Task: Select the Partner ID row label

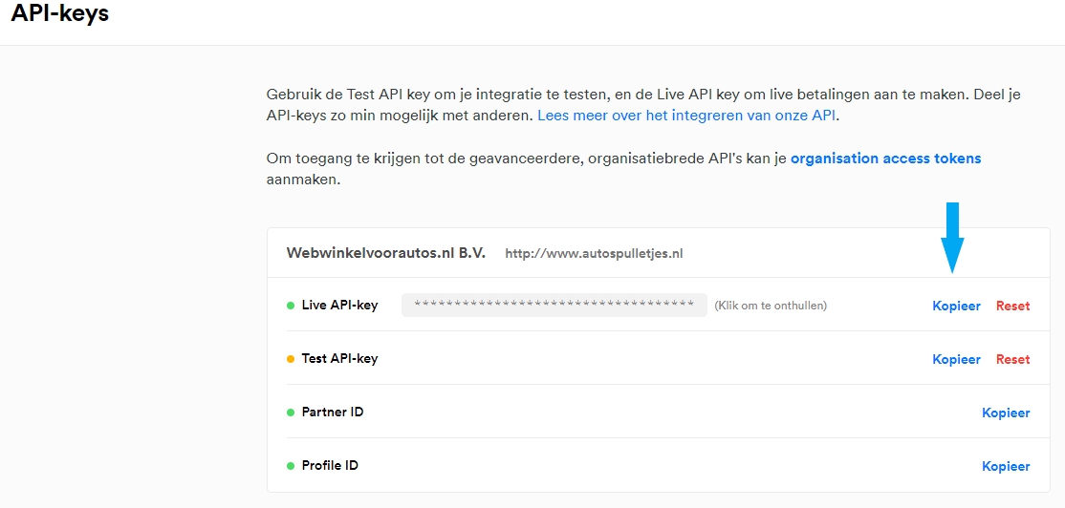Action: pos(332,413)
